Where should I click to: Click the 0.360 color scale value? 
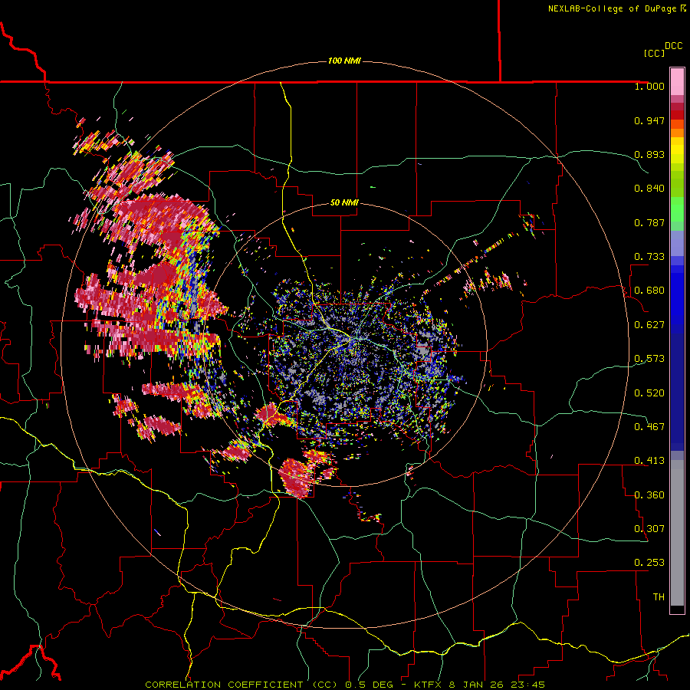pos(649,495)
